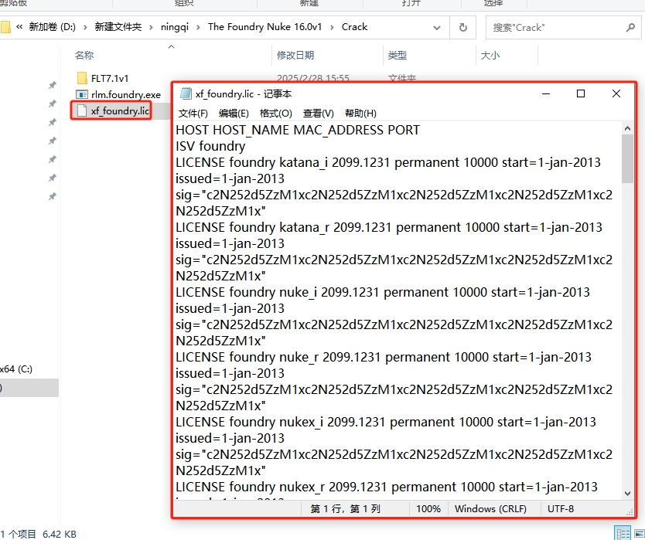Open the address bar history dropdown arrow
645x540 pixels.
click(x=438, y=27)
